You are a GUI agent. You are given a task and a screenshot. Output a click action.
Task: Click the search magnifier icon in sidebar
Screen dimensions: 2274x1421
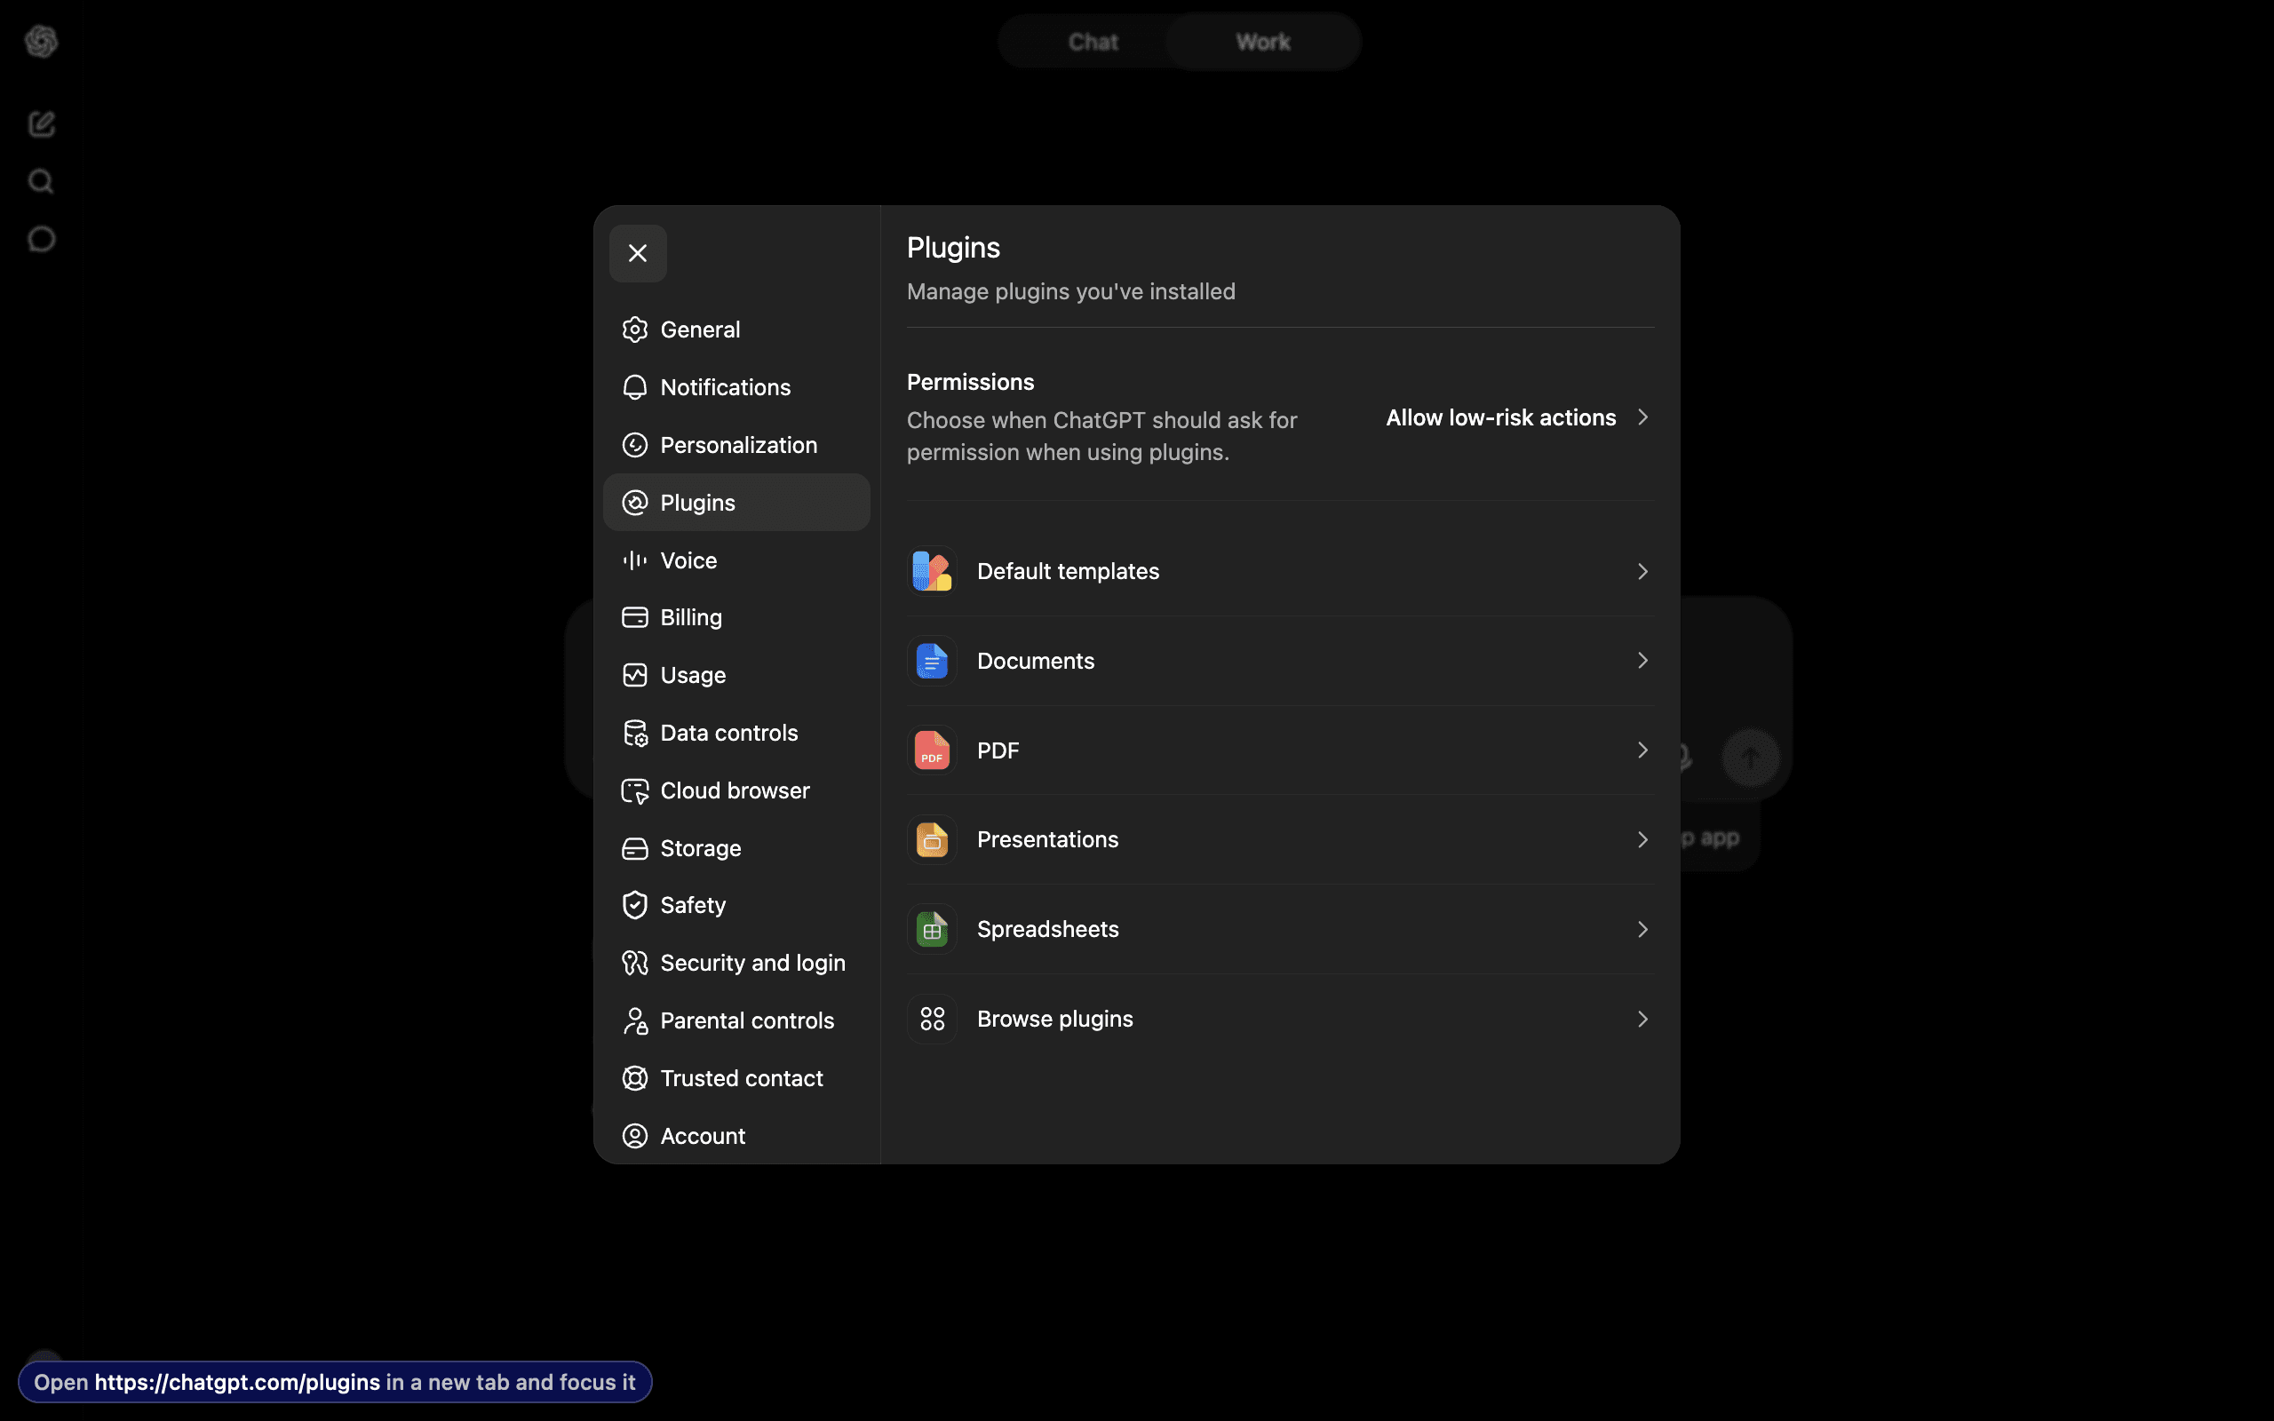[42, 181]
